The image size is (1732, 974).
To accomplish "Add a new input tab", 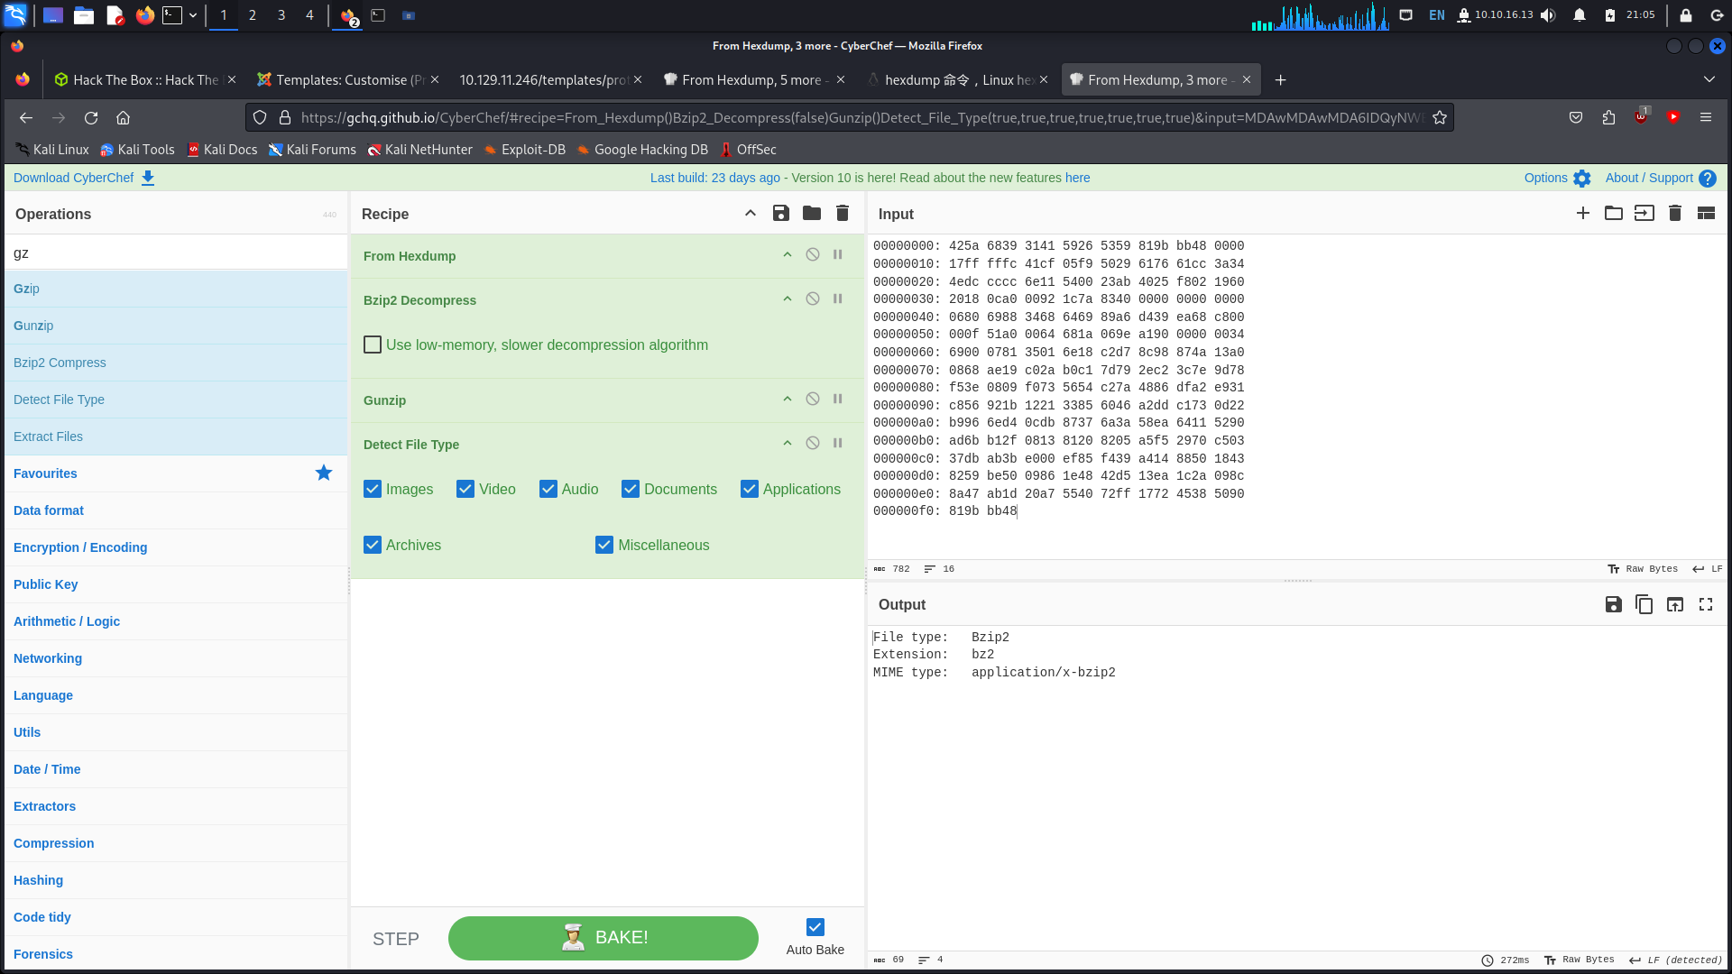I will pos(1583,214).
